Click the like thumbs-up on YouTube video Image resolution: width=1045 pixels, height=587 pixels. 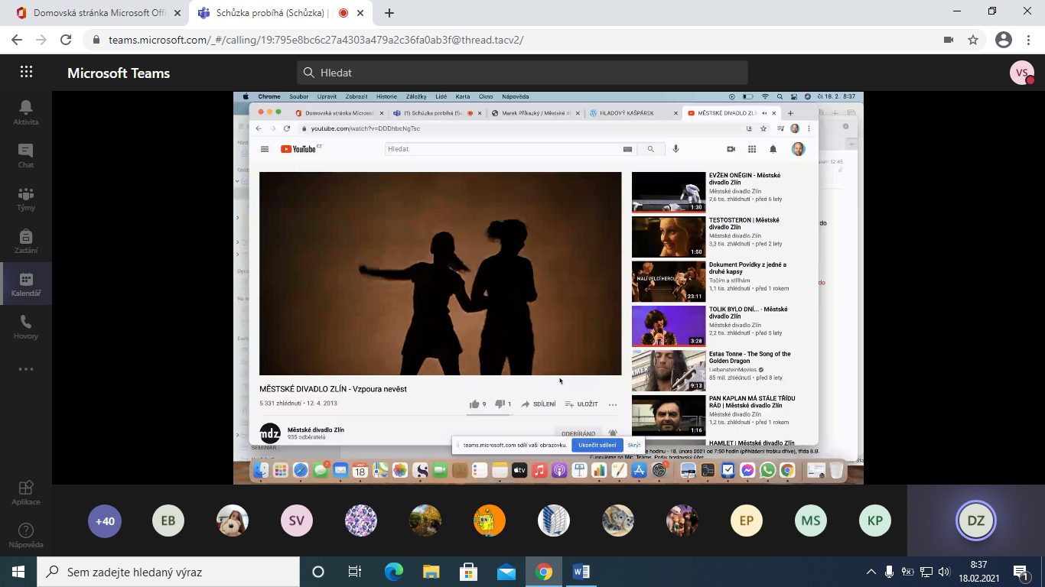click(474, 404)
